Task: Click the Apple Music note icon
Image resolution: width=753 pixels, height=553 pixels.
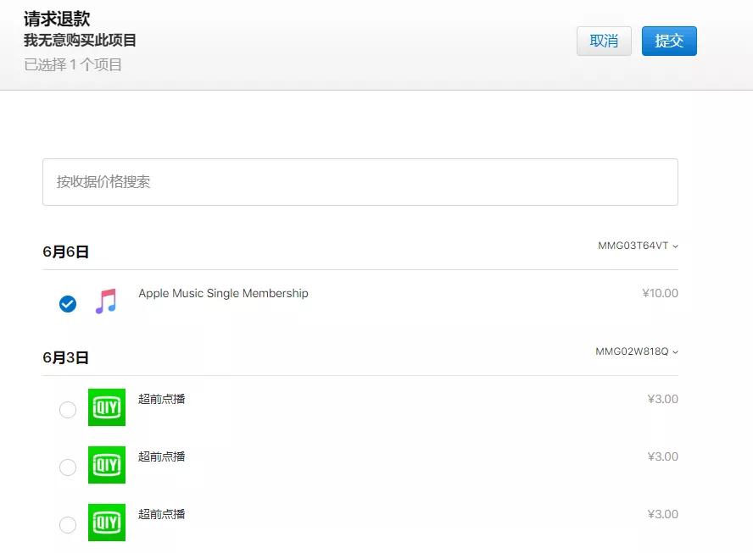Action: point(106,301)
